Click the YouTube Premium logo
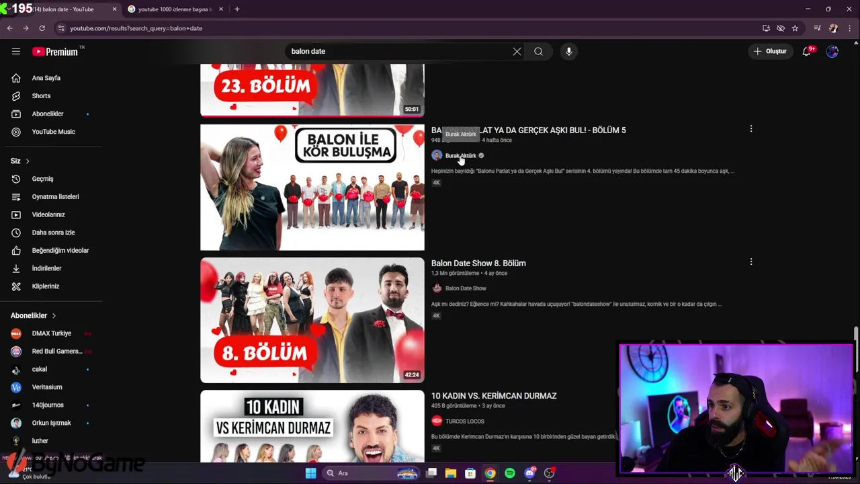 point(56,52)
